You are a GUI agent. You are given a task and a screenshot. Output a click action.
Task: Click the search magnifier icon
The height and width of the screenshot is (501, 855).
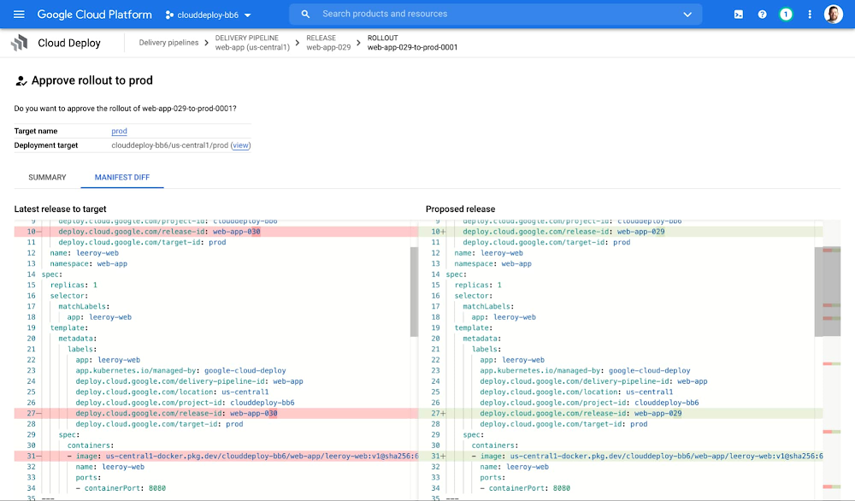306,15
